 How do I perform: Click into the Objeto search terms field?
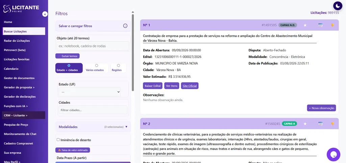point(93,46)
